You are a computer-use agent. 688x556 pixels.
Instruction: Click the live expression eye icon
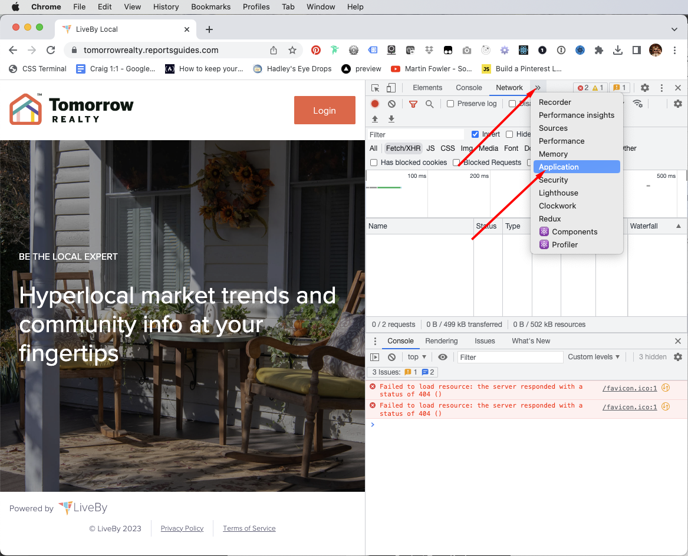[443, 357]
